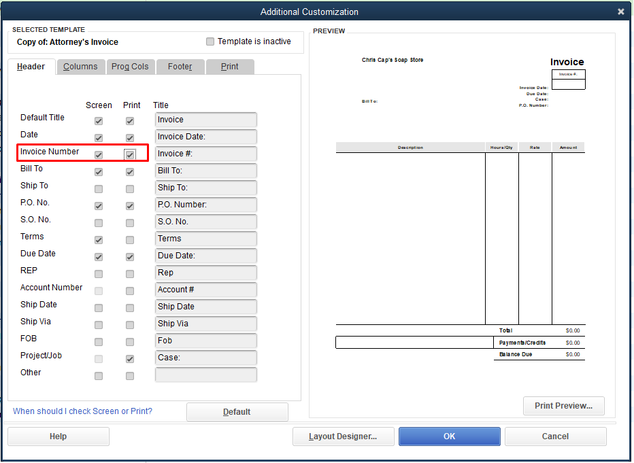
Task: Enable Print for S.O. No.
Action: click(x=130, y=222)
